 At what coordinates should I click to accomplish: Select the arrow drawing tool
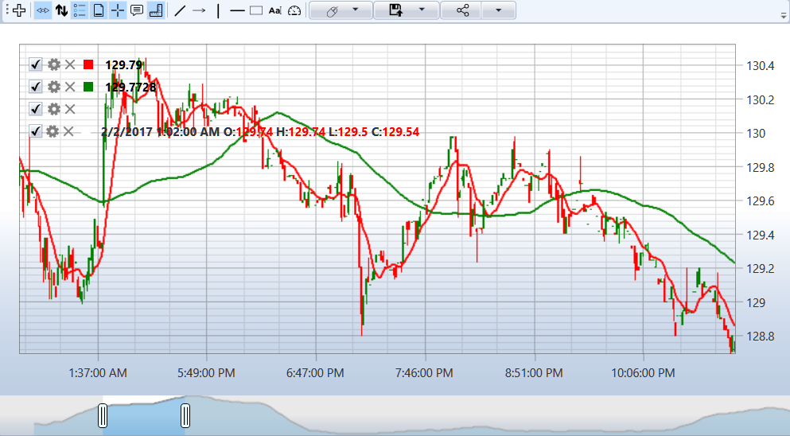(x=199, y=10)
